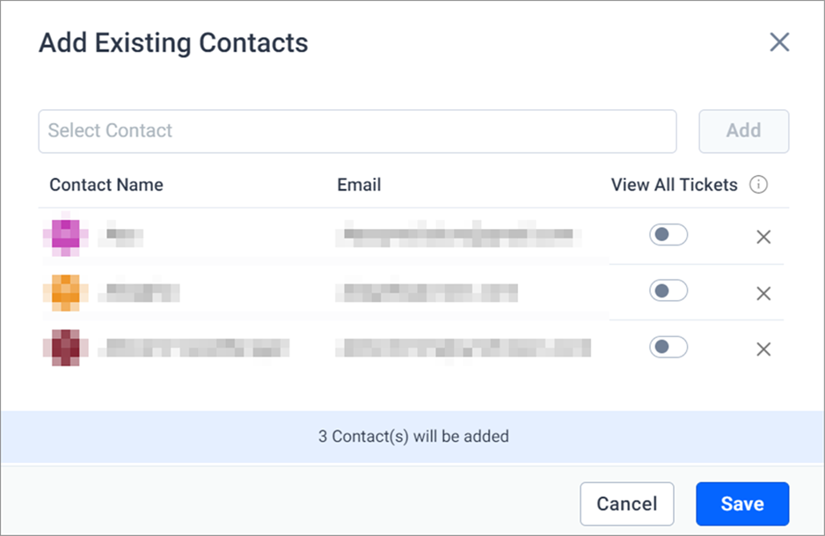This screenshot has height=536, width=825.
Task: Close the Add Existing Contacts dialog
Action: pyautogui.click(x=779, y=42)
